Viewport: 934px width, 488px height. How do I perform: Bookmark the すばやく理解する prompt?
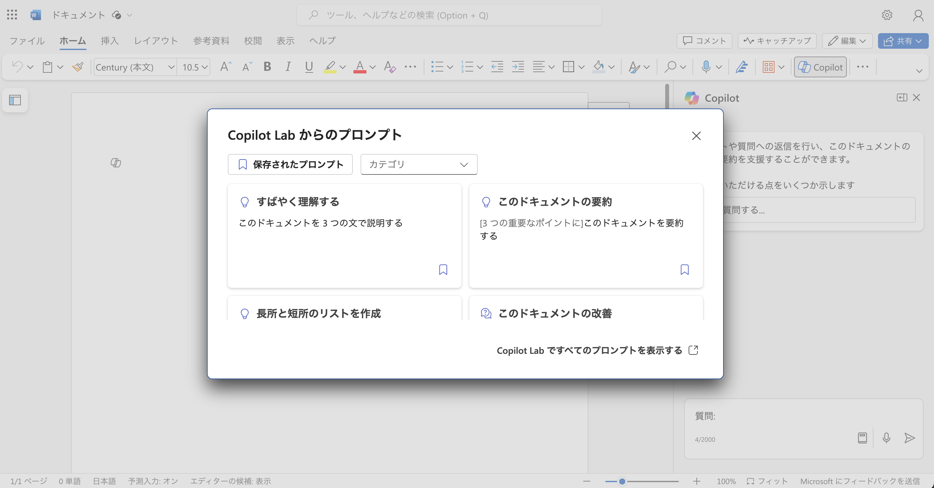[x=443, y=270]
